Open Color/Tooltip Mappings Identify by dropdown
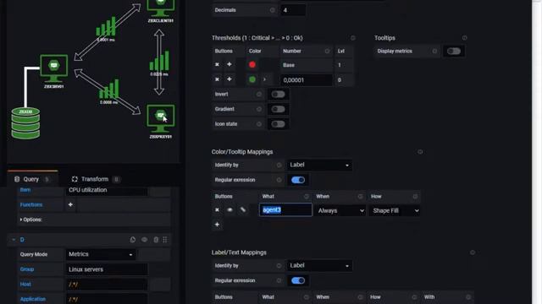 point(319,166)
